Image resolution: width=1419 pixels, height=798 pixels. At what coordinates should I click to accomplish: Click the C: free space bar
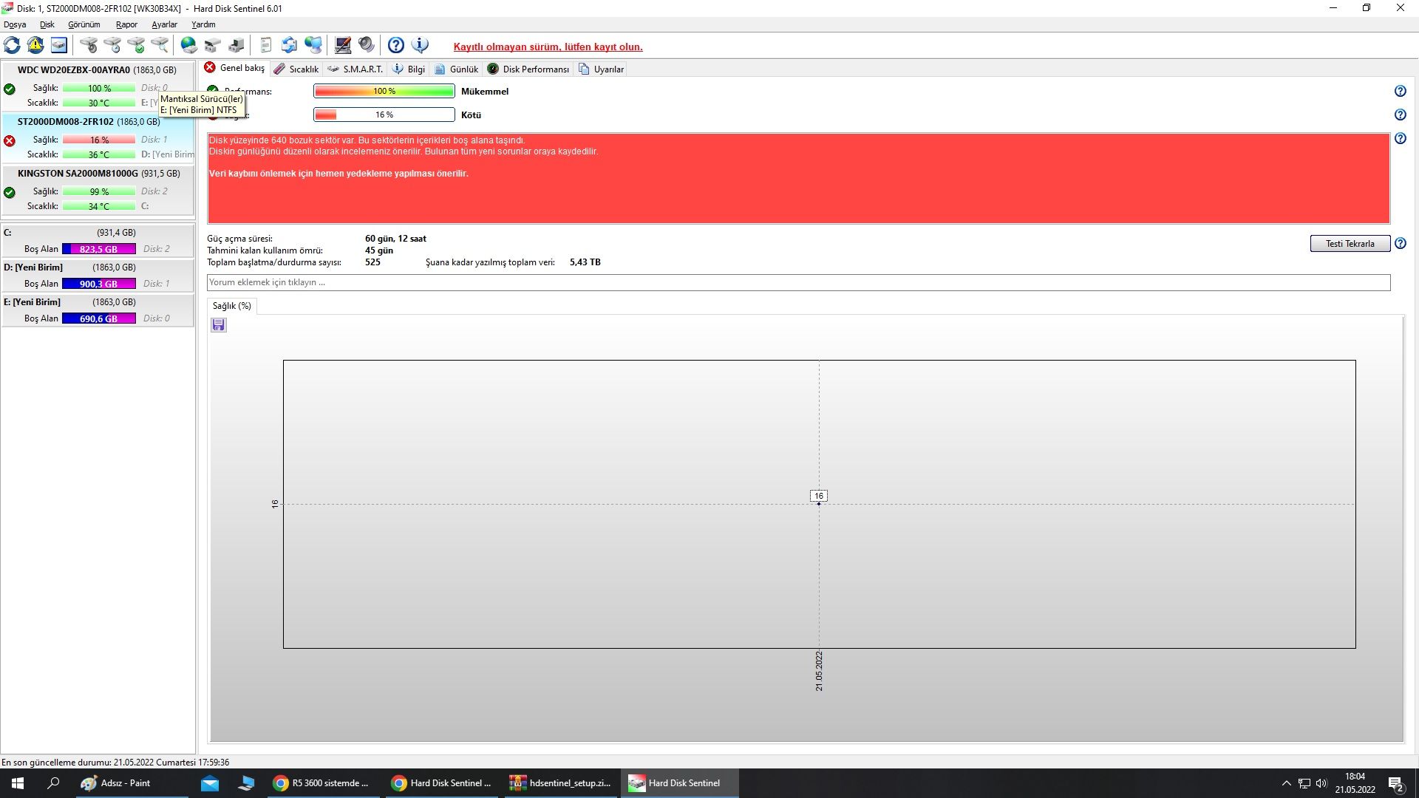coord(99,249)
